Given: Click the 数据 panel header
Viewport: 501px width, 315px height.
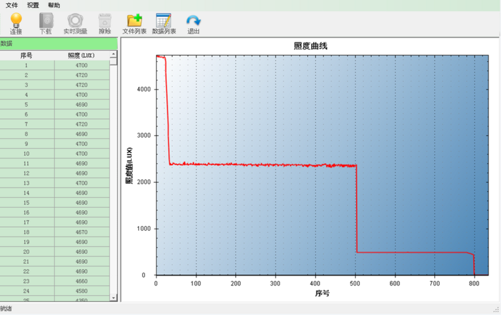Looking at the screenshot, I should (x=59, y=43).
